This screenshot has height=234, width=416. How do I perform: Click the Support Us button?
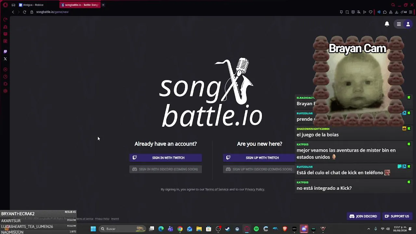[397, 216]
